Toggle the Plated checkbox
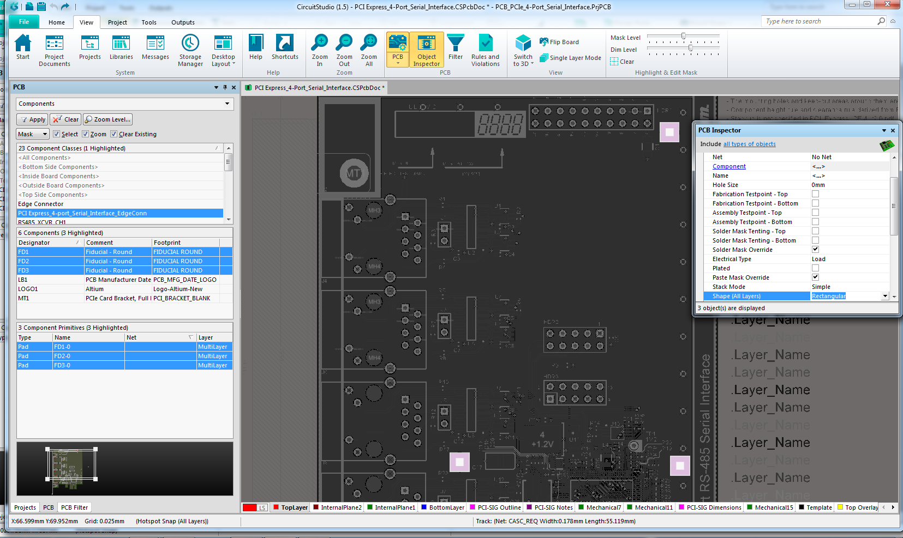The height and width of the screenshot is (538, 903). (815, 268)
